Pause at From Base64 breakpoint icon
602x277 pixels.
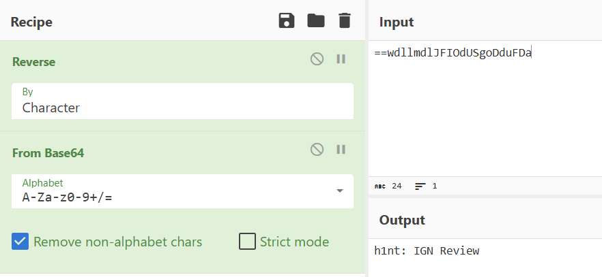click(x=341, y=150)
